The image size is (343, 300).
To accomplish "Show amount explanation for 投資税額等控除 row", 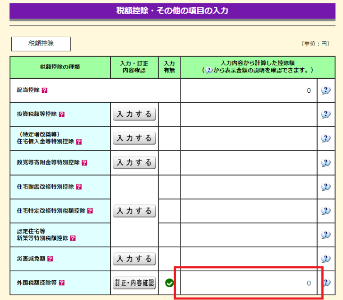I will [326, 114].
